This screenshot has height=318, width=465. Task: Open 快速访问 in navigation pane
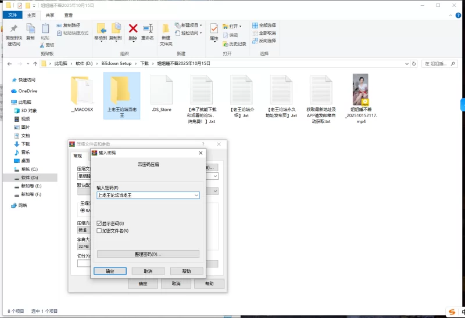tap(24, 79)
